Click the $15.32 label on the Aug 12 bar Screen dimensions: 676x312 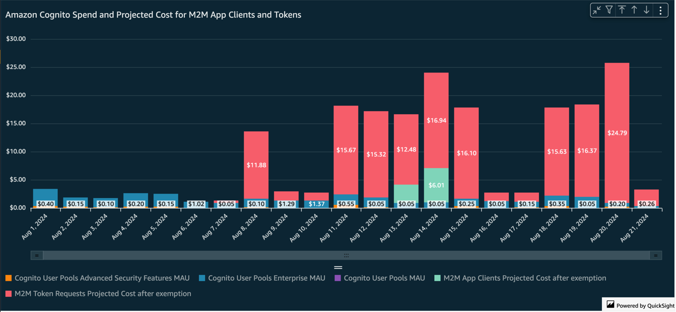coord(376,154)
